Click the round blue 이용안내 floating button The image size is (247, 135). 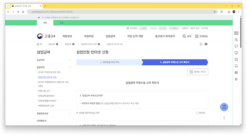224,107
